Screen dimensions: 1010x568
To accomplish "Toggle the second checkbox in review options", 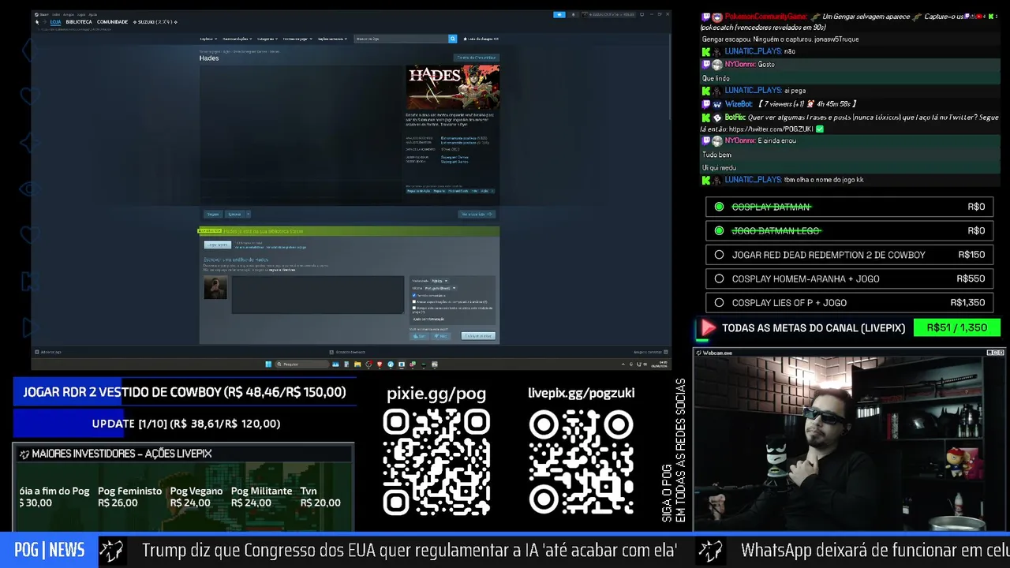I will click(414, 301).
